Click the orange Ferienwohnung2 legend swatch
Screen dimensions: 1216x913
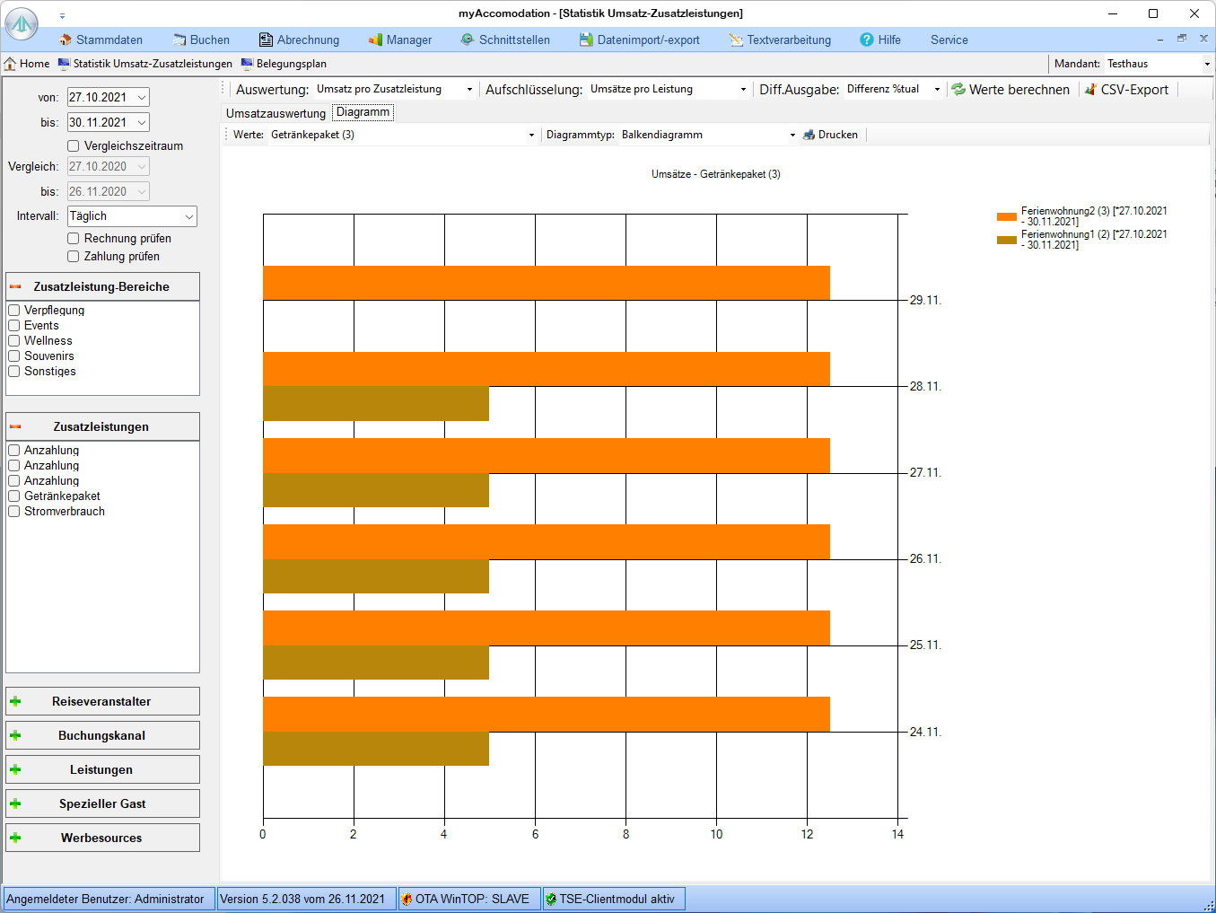[x=1006, y=216]
